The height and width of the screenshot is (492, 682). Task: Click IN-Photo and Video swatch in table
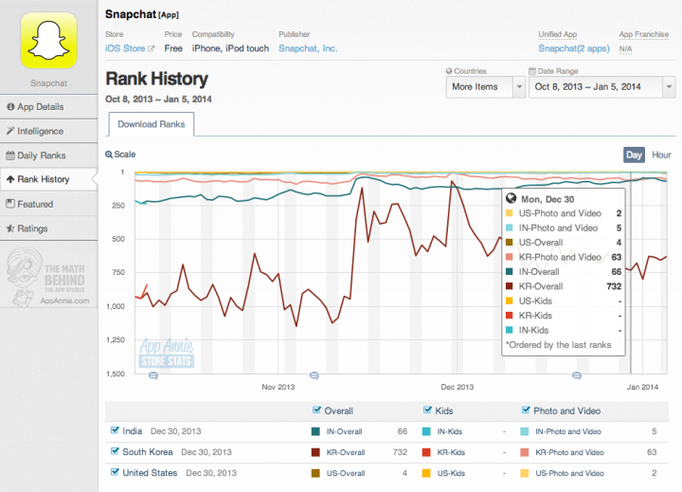pyautogui.click(x=525, y=431)
